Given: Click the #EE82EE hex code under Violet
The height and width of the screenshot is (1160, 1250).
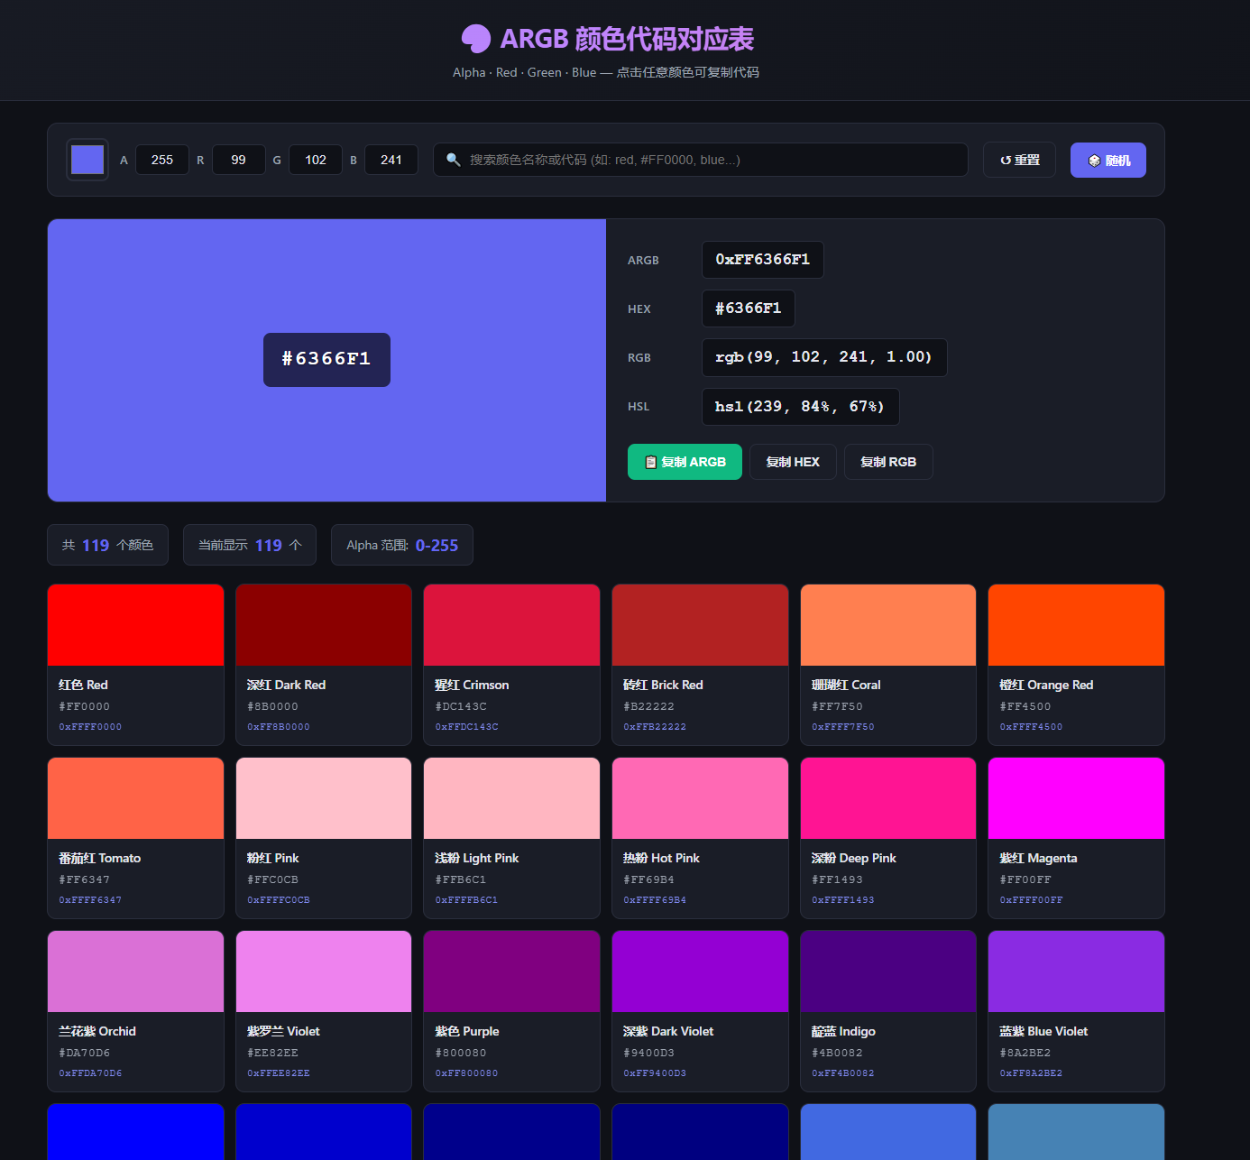Looking at the screenshot, I should [273, 1053].
